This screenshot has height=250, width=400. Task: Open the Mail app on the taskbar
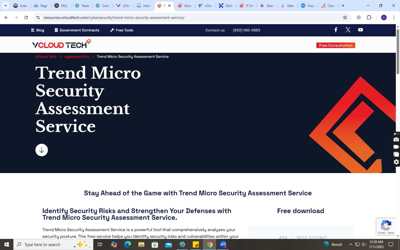pyautogui.click(x=169, y=244)
